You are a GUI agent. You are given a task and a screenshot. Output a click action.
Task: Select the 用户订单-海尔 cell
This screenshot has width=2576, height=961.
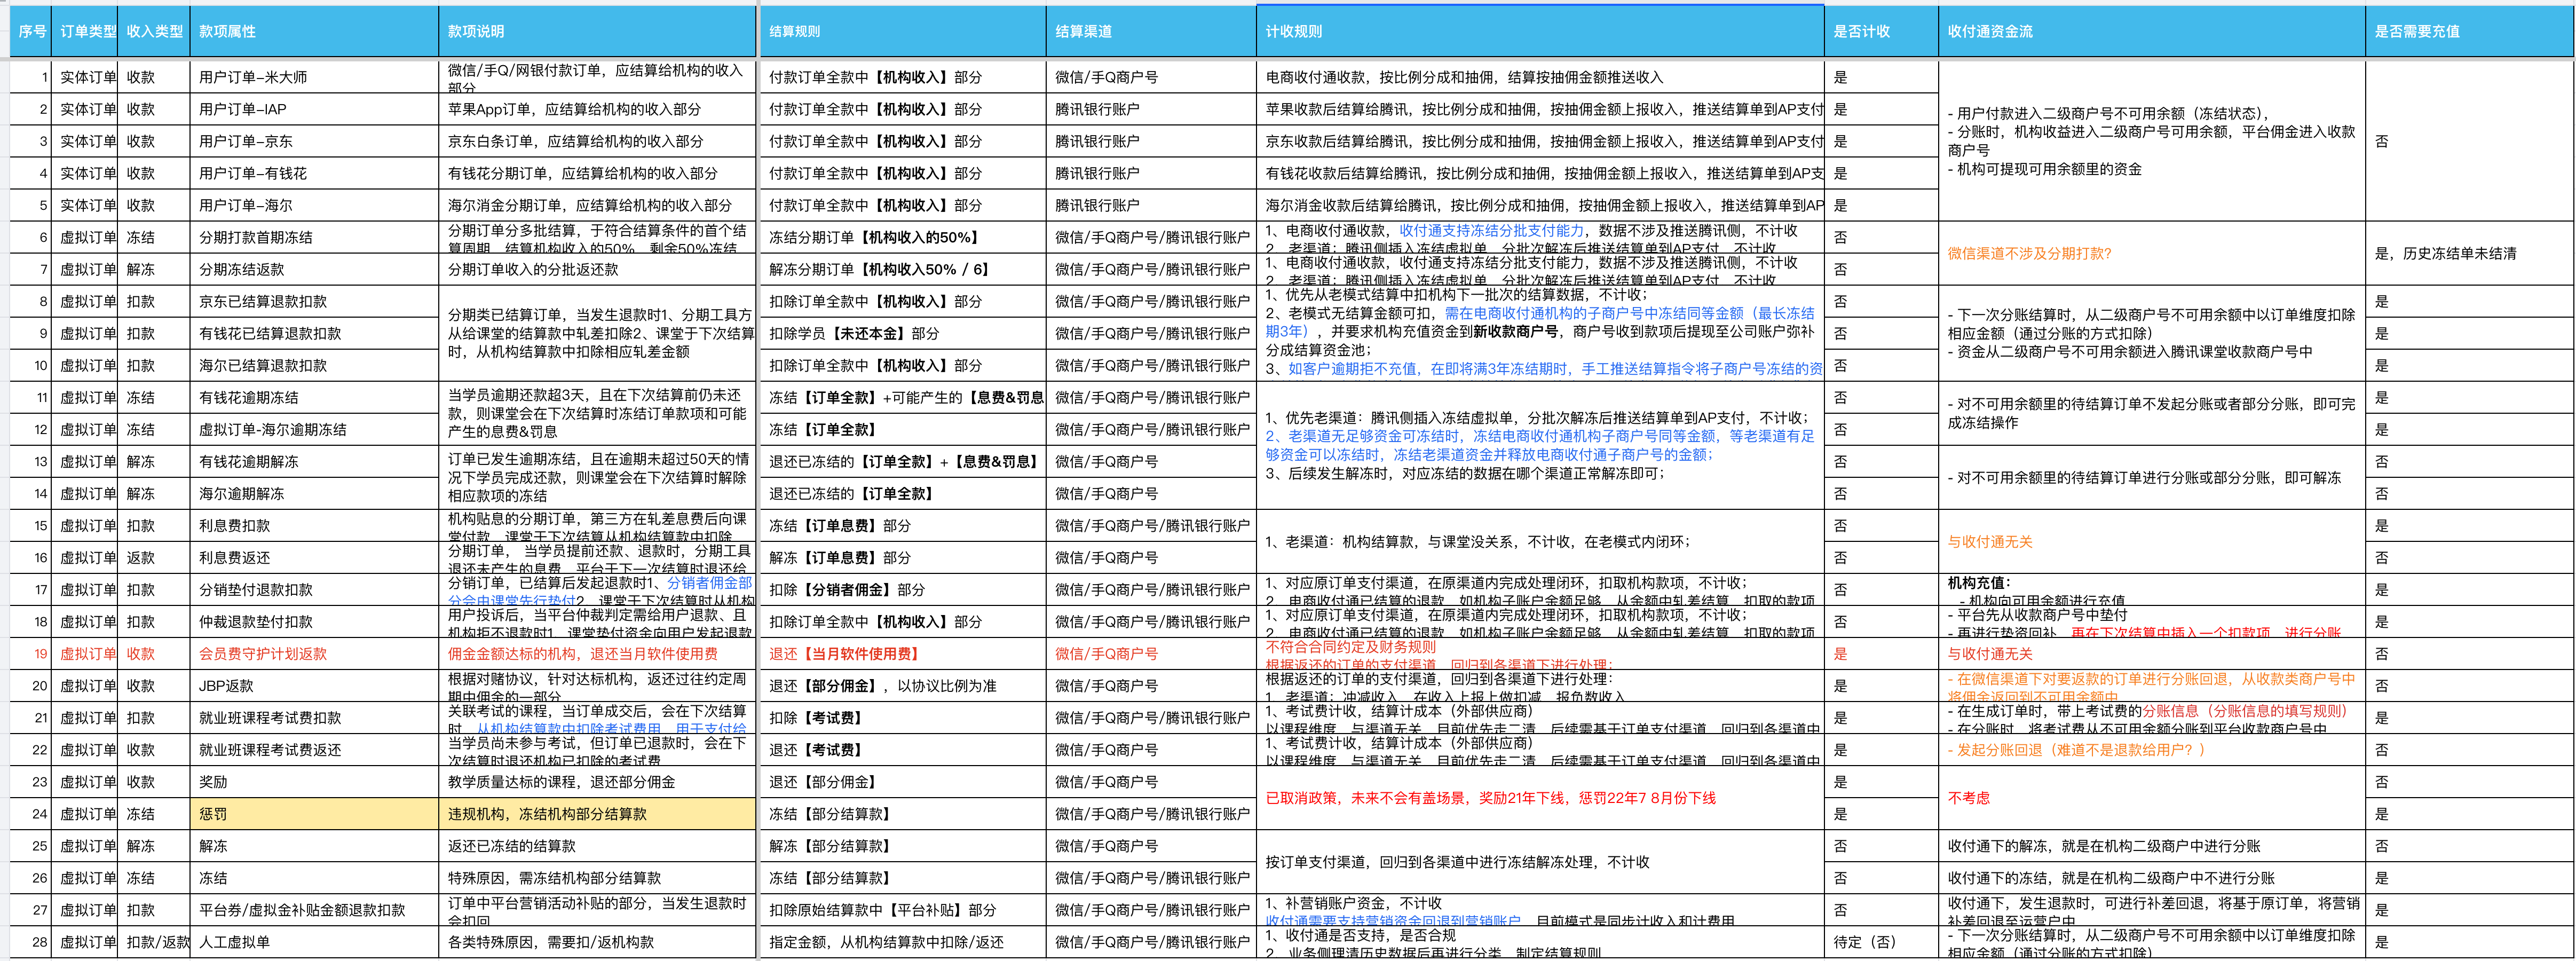point(314,205)
